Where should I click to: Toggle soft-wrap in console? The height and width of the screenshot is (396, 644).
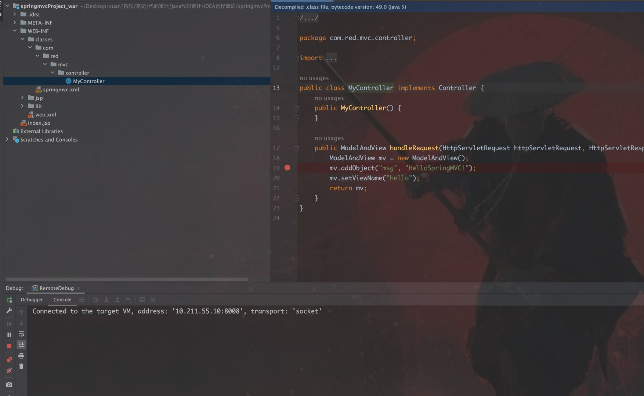coord(21,334)
